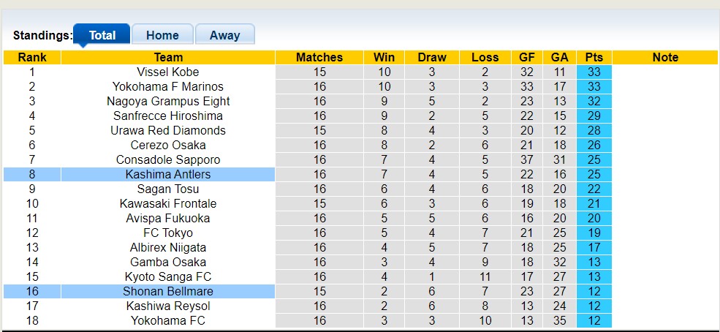Open the Vissel Kobe team link
This screenshot has height=332, width=720.
[168, 72]
